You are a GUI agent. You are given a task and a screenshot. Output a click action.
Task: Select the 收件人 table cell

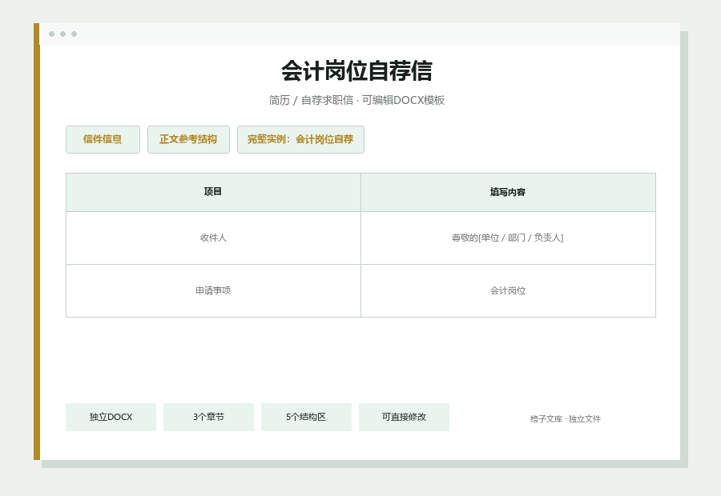(x=213, y=238)
